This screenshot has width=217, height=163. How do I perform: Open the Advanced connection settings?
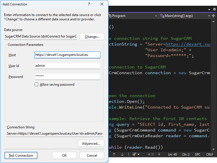[91, 144]
